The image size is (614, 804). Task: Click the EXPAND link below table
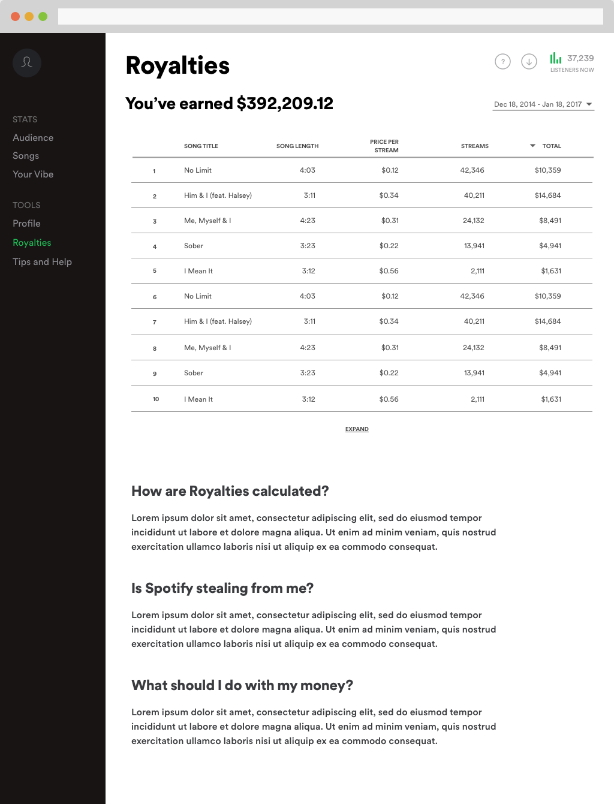[x=357, y=429]
